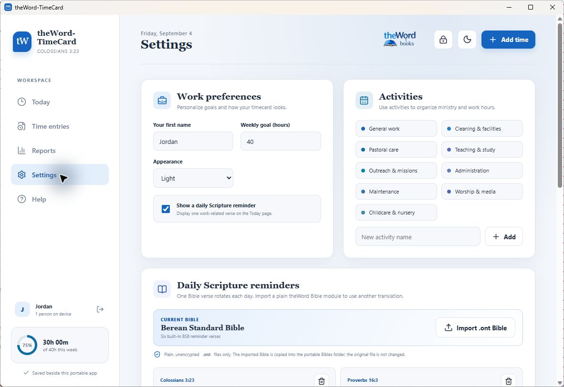This screenshot has width=564, height=387.
Task: Click the J avatar for Jordan
Action: (x=22, y=309)
